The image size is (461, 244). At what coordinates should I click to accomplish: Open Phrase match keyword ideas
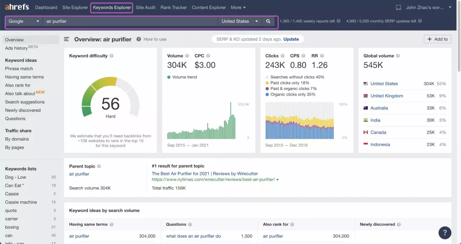pos(19,69)
